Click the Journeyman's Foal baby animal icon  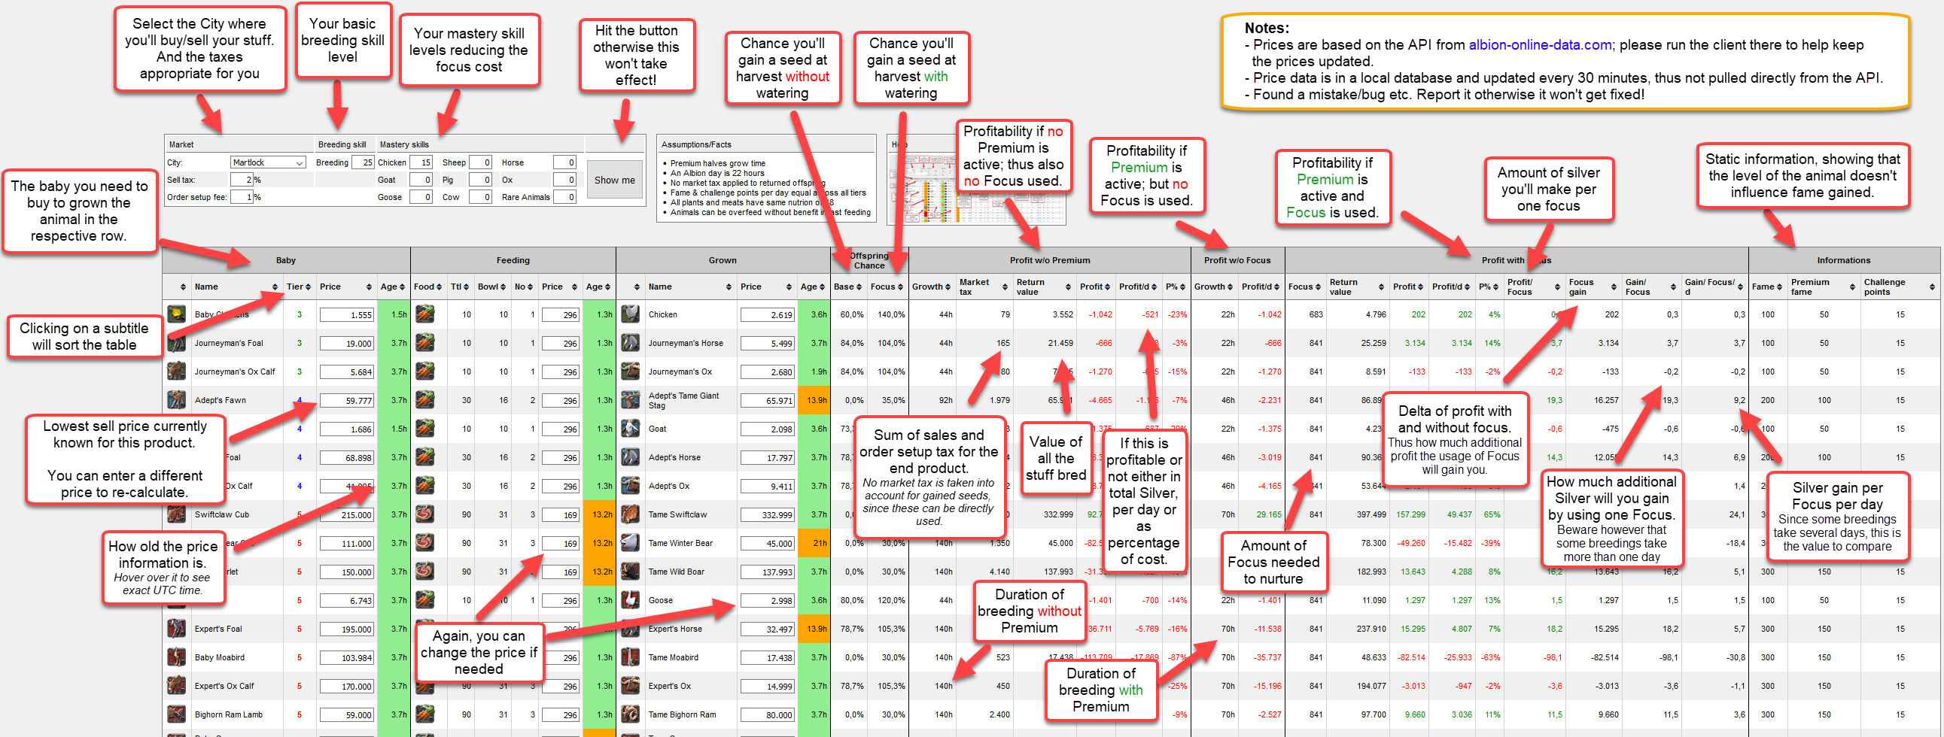tap(177, 343)
